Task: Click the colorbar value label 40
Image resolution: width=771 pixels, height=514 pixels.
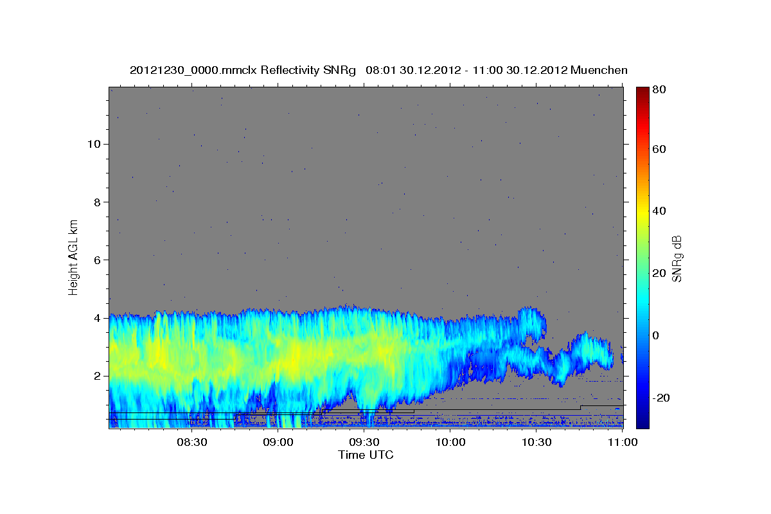Action: click(x=659, y=211)
